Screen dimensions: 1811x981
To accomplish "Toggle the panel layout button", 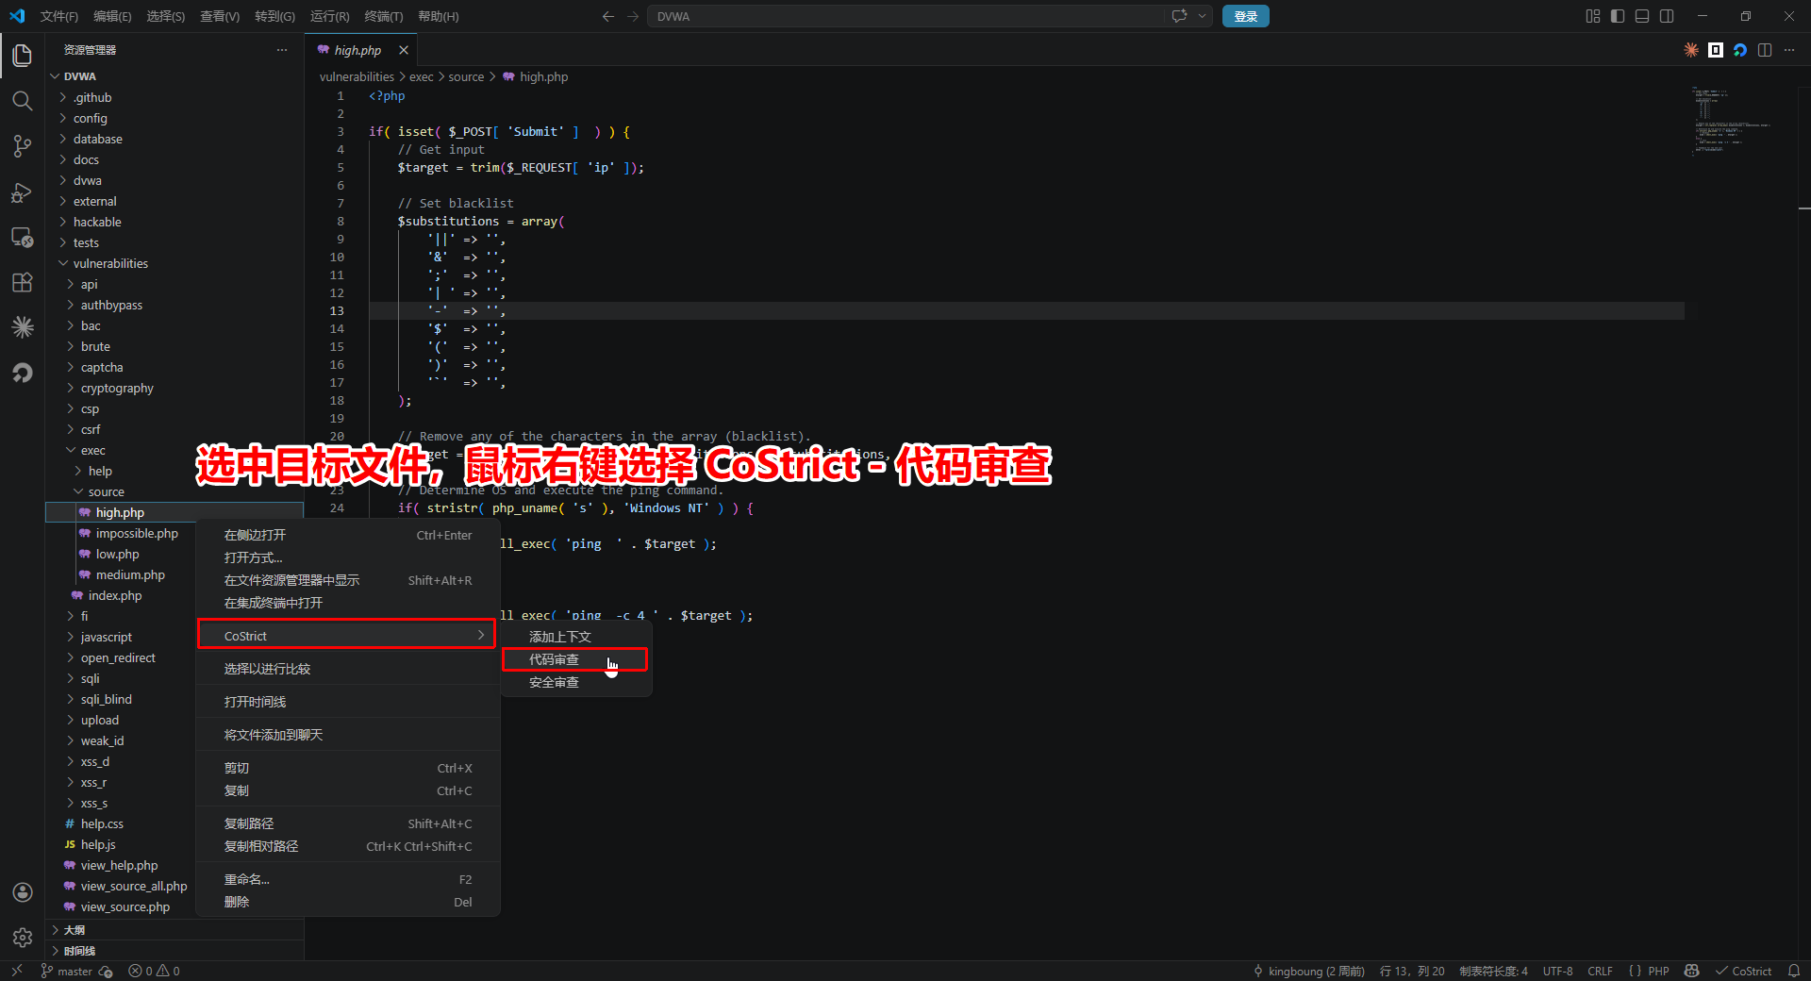I will (1642, 16).
